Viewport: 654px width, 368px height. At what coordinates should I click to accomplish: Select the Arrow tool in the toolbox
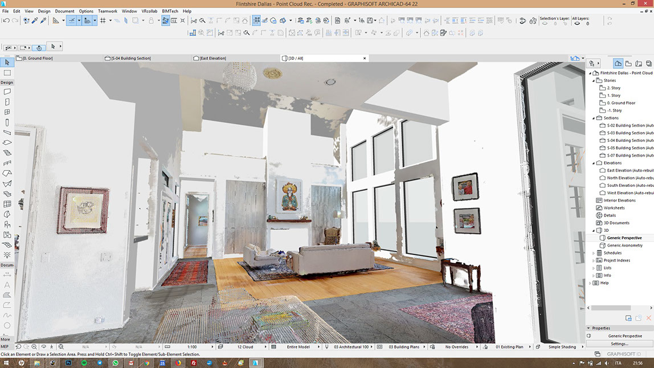[7, 63]
